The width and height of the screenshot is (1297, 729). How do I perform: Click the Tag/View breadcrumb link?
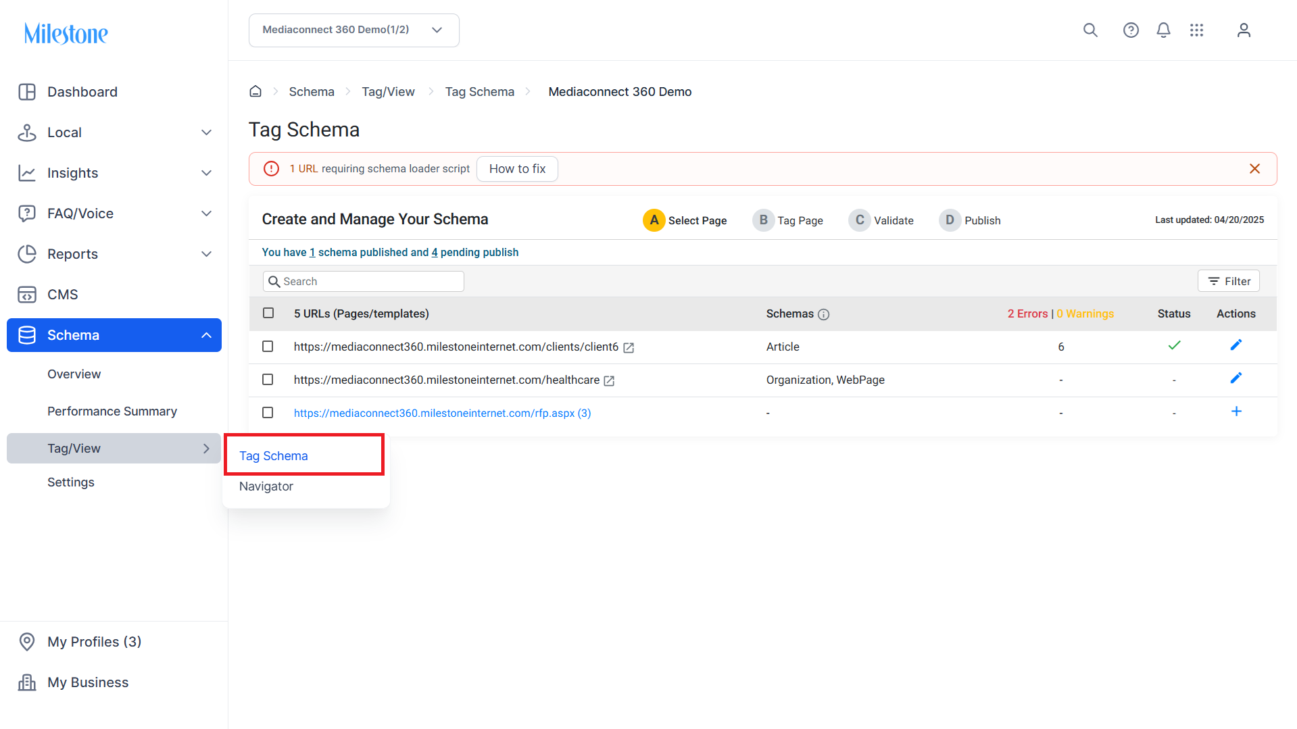point(388,92)
